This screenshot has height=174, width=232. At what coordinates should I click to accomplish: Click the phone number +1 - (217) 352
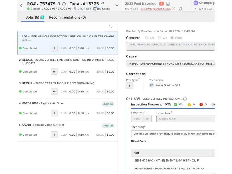(204, 9)
